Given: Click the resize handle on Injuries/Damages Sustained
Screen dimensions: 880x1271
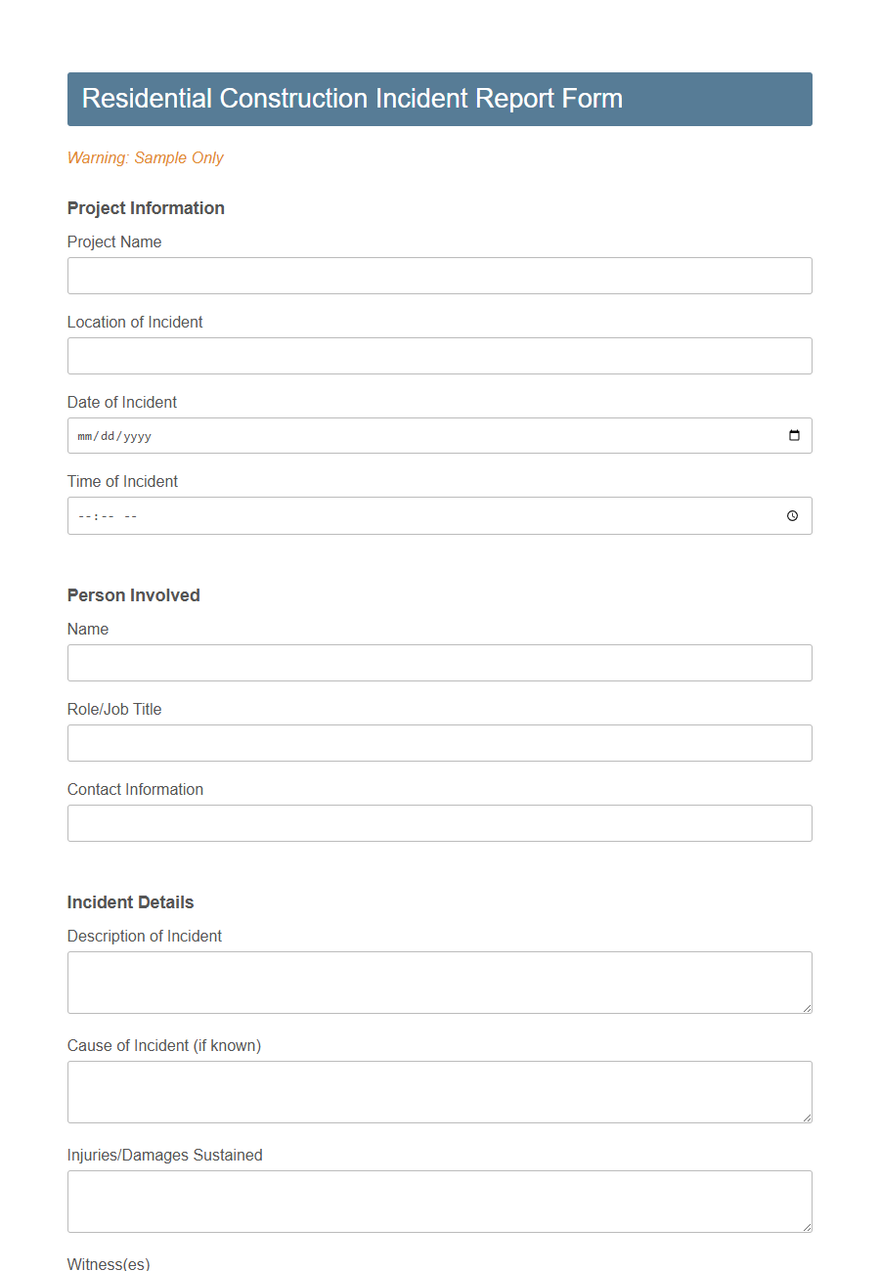Looking at the screenshot, I should click(x=806, y=1227).
